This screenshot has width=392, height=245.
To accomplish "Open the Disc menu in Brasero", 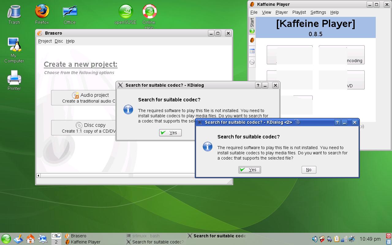I will [59, 41].
